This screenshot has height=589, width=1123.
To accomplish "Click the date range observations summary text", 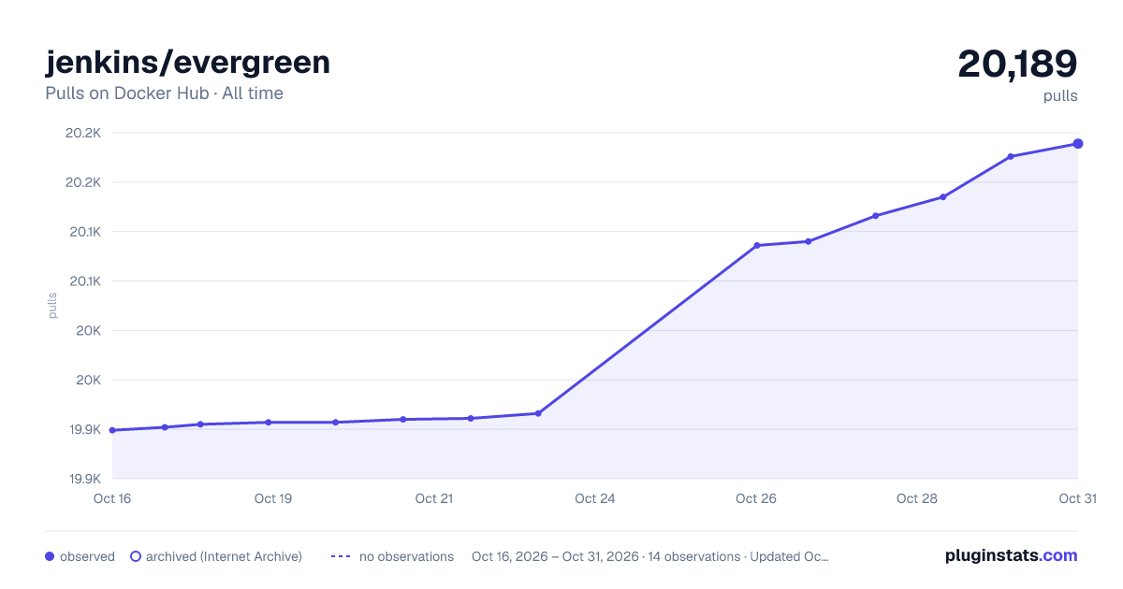I will point(650,556).
